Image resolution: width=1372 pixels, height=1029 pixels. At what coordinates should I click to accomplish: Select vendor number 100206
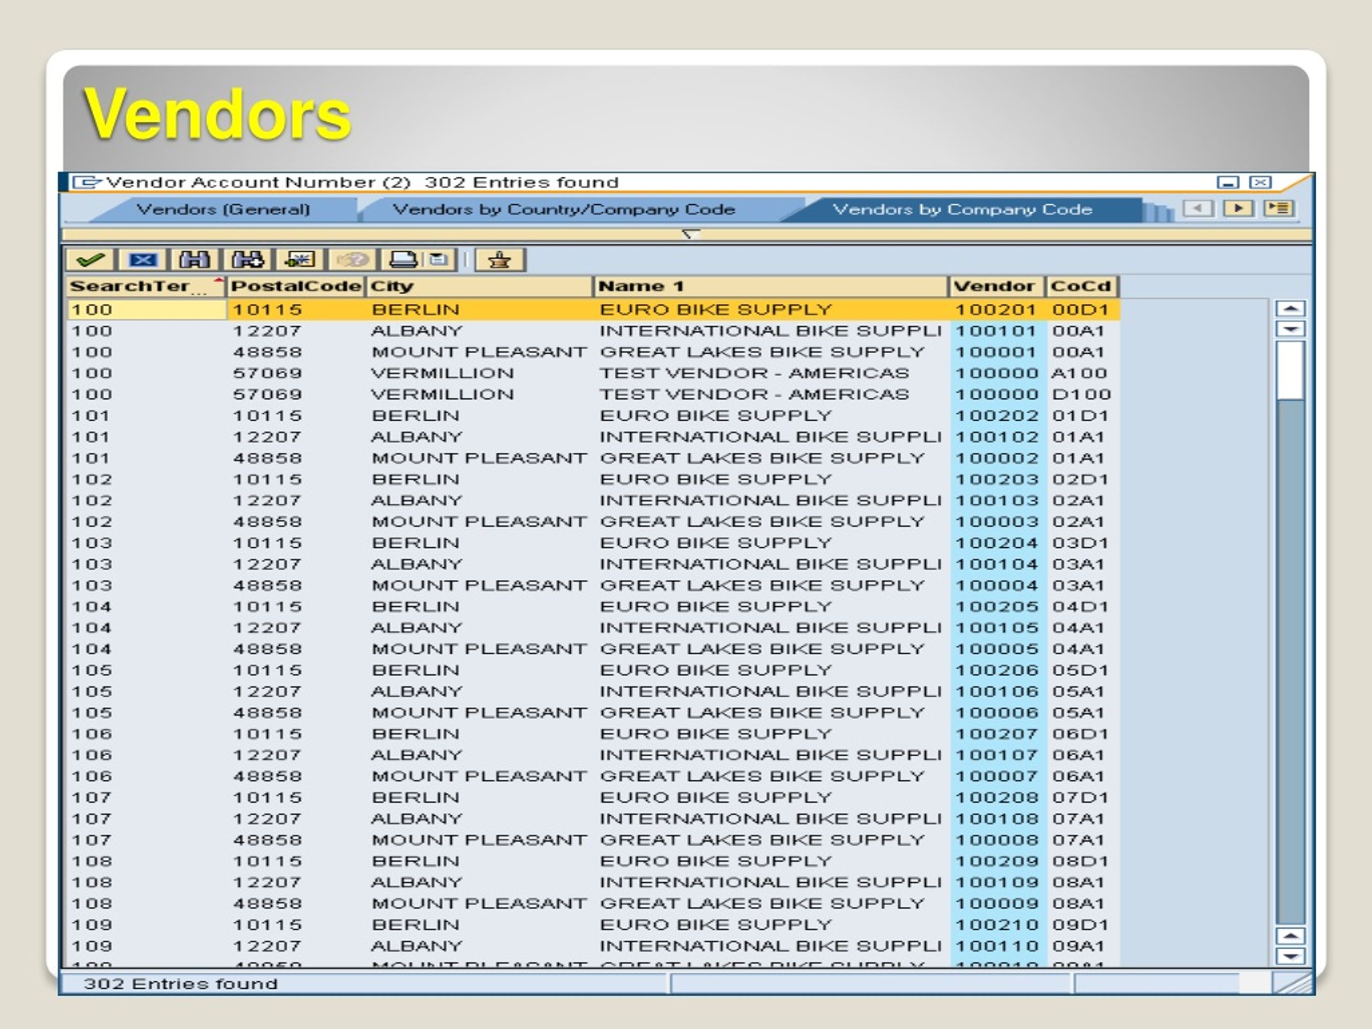point(996,670)
